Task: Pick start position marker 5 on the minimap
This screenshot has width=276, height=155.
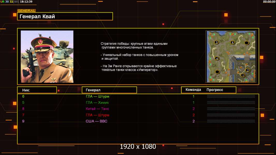Action: [x=233, y=43]
